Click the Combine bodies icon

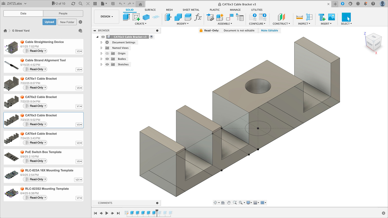[178, 17]
